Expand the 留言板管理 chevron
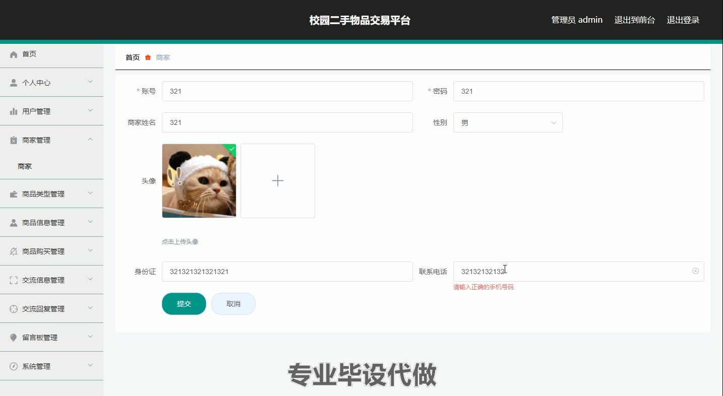Viewport: 723px width, 396px height. [90, 337]
